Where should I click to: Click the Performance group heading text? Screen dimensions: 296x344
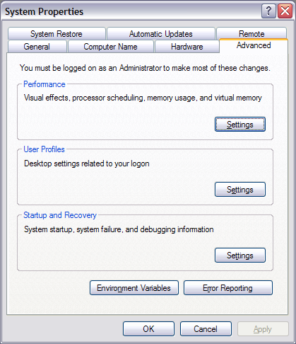tap(45, 84)
